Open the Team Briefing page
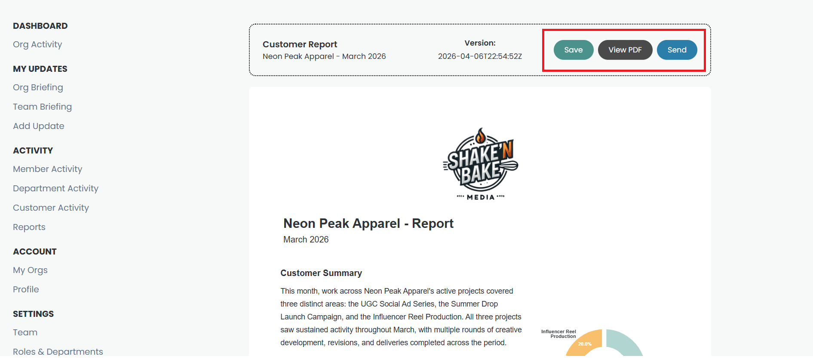This screenshot has height=362, width=813. click(x=42, y=107)
